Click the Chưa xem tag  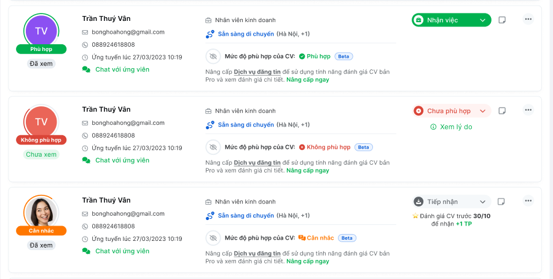tap(41, 154)
